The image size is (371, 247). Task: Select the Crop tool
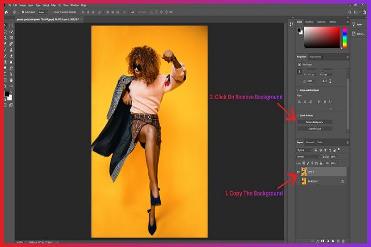tap(5, 38)
